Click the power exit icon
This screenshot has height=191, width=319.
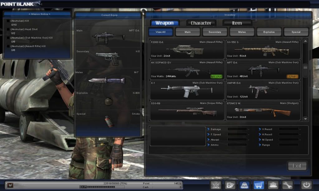tap(307, 185)
